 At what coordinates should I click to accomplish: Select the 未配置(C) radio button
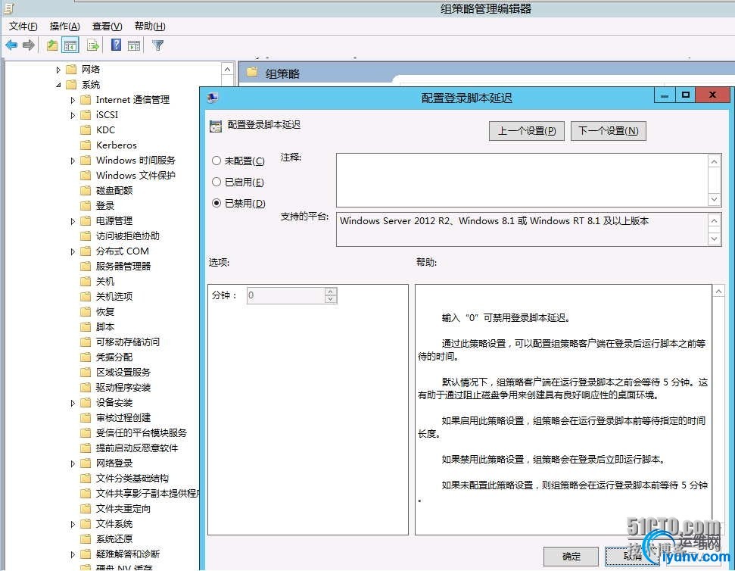[x=216, y=161]
